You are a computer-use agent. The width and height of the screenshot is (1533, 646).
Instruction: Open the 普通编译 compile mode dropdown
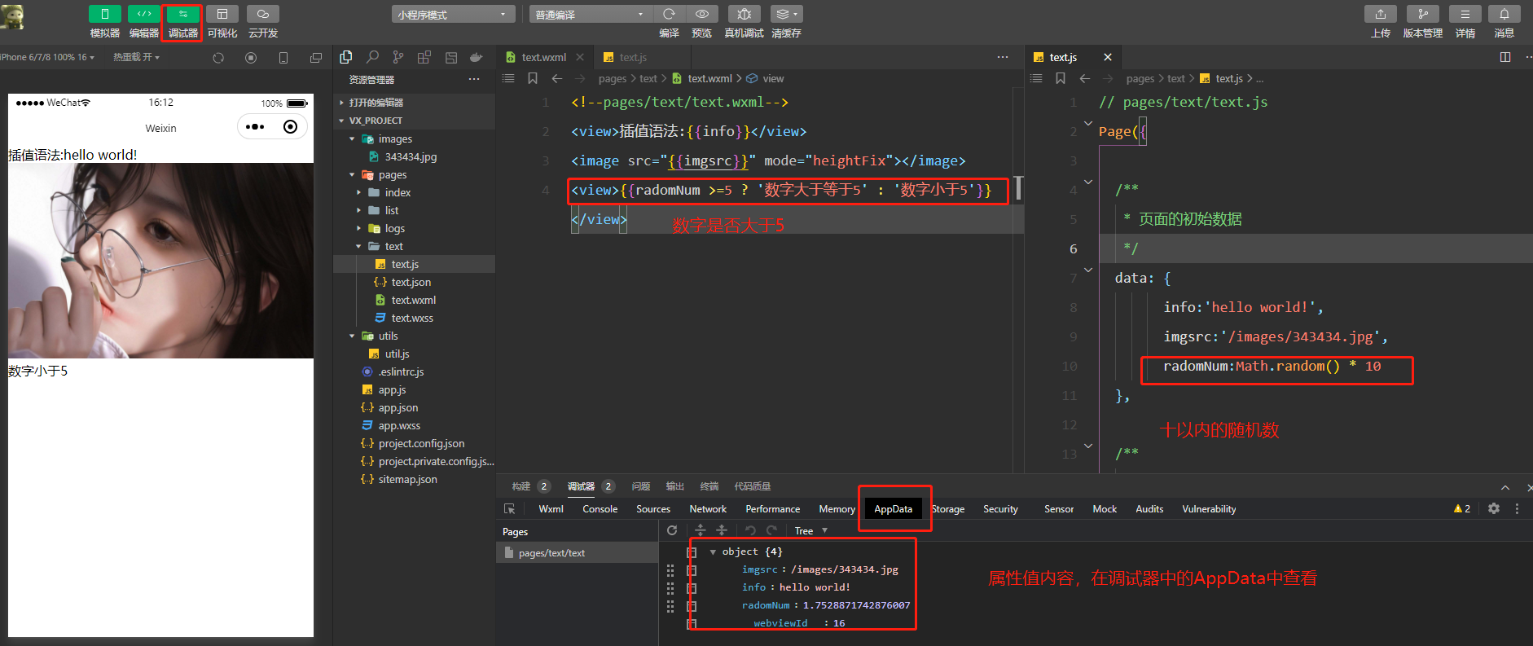tap(590, 15)
